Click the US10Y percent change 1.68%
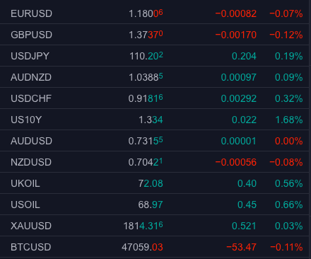Image resolution: width=311 pixels, height=259 pixels. [x=289, y=120]
